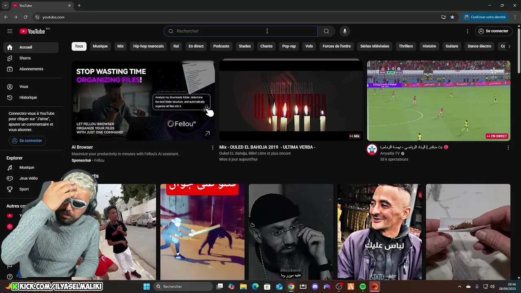Click the magnifier search button
Screen dimensions: 521x293
coord(326,31)
